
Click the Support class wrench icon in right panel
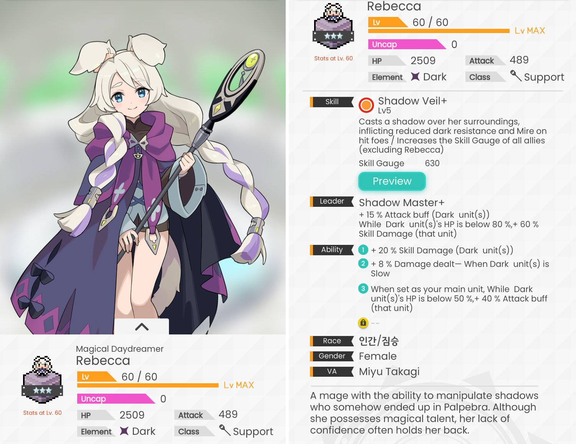tap(516, 76)
